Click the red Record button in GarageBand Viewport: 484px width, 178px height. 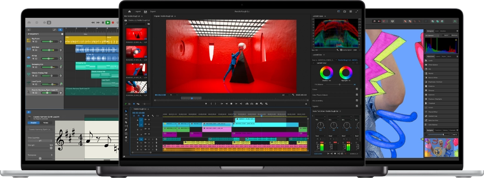point(113,22)
